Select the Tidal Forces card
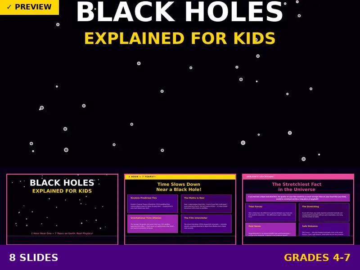This screenshot has width=360, height=270. (270, 212)
